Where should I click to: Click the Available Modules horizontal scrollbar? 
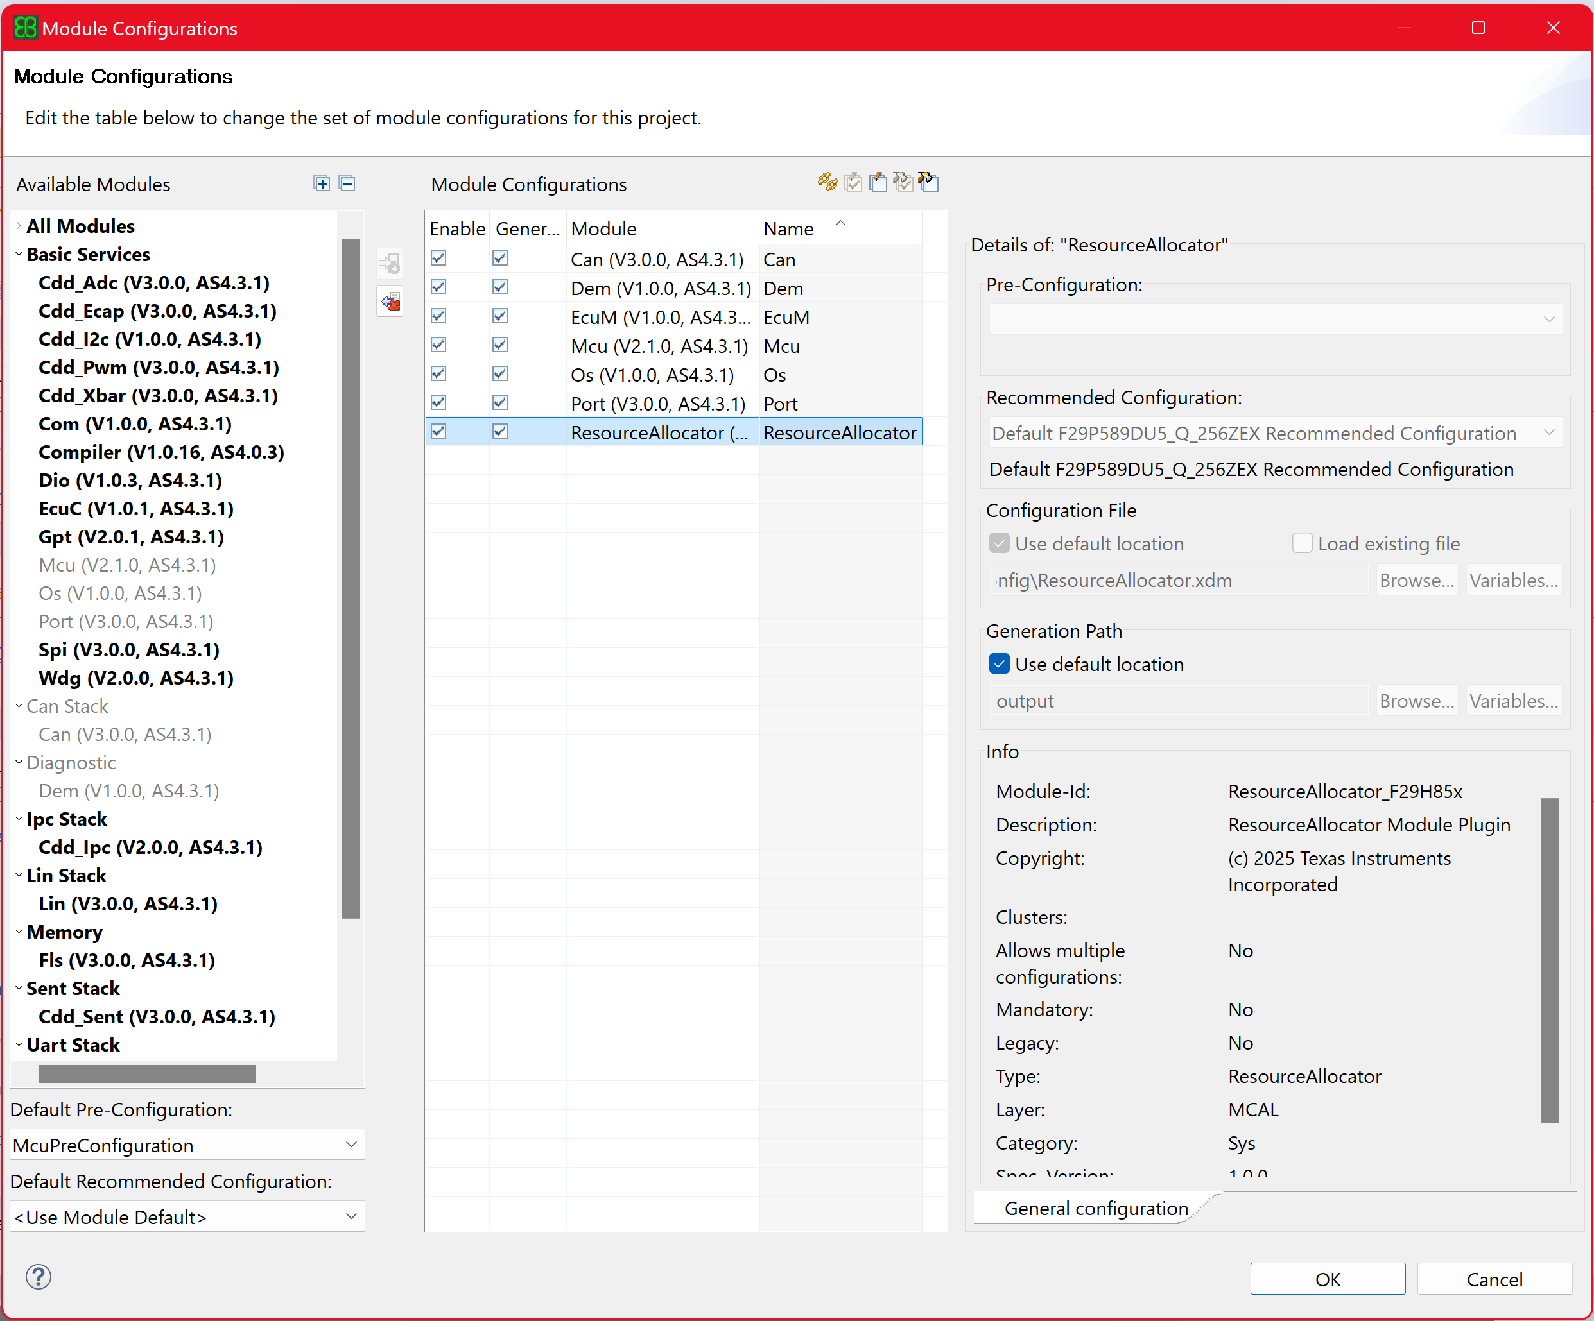[147, 1073]
